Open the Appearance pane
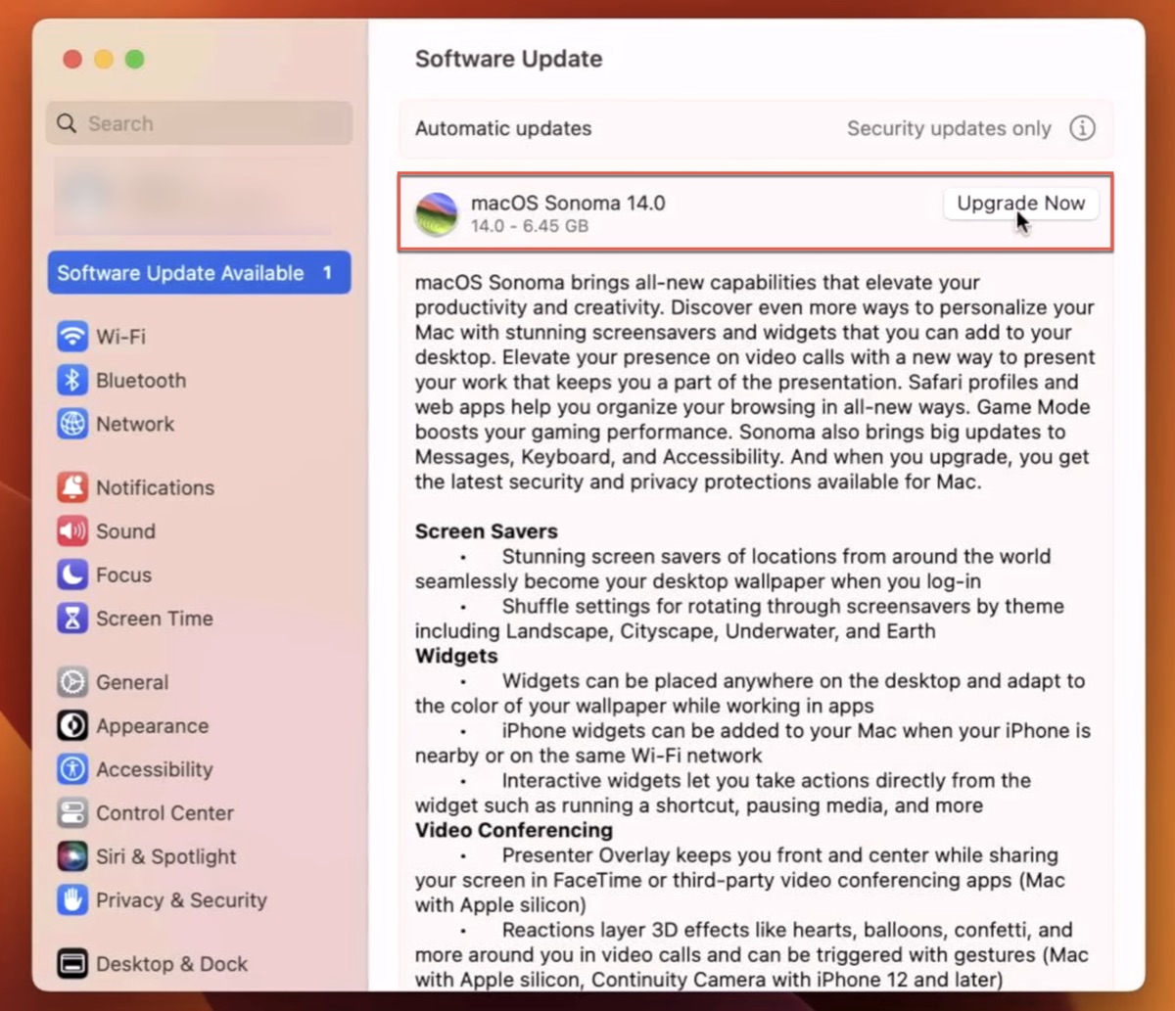The image size is (1175, 1011). coord(199,726)
